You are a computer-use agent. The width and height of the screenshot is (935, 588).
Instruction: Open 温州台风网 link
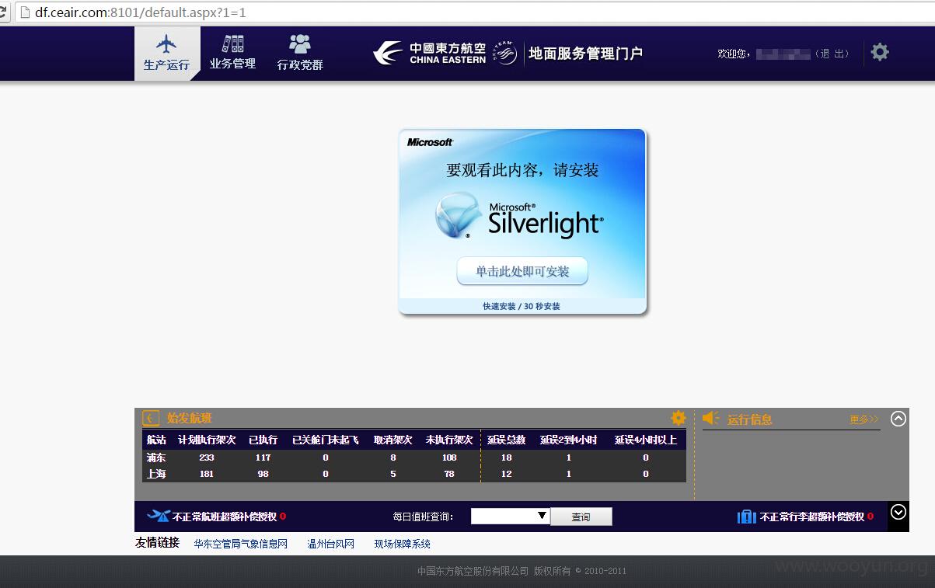click(x=331, y=544)
